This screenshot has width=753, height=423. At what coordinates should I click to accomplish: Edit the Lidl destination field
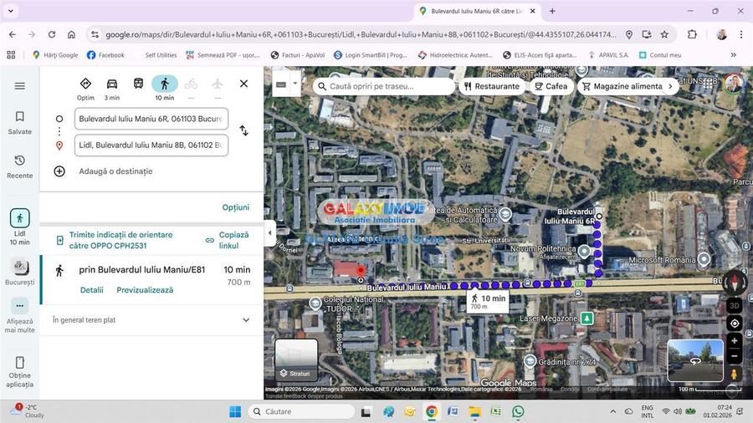151,145
